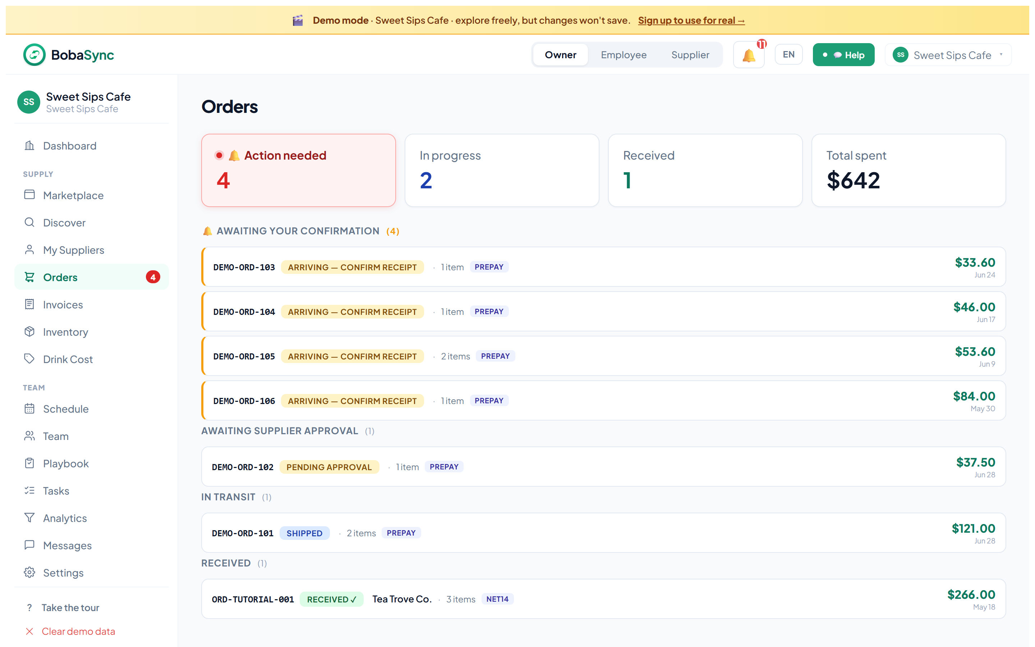Click the Tasks checklist icon
Viewport: 1035px width, 647px height.
(x=29, y=491)
